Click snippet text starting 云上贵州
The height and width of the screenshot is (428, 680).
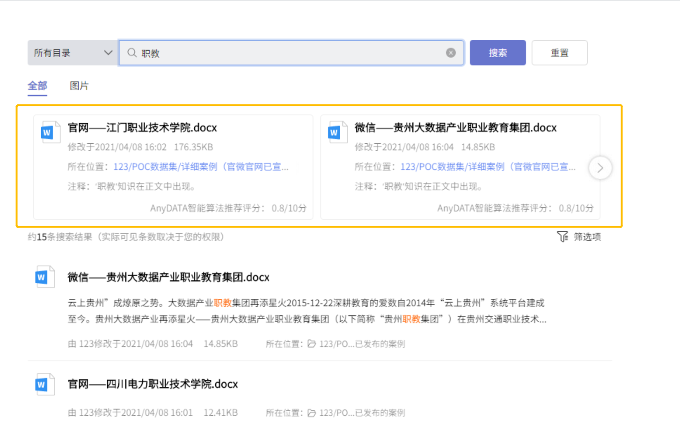tap(307, 311)
